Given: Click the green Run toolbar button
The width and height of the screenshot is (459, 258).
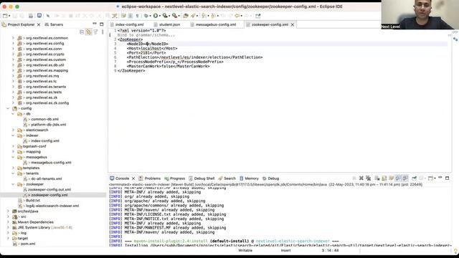Looking at the screenshot, I should point(156,16).
